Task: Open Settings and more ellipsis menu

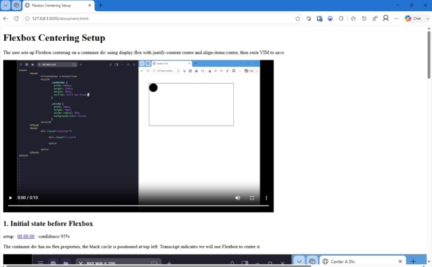Action: (397, 18)
